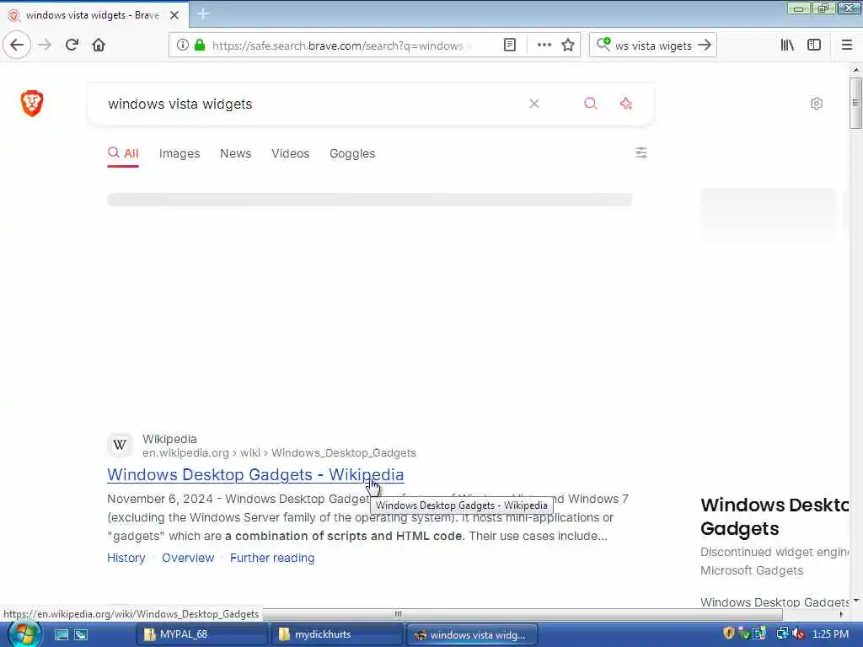The image size is (863, 647).
Task: Click the 1:25 PM clock
Action: click(830, 634)
